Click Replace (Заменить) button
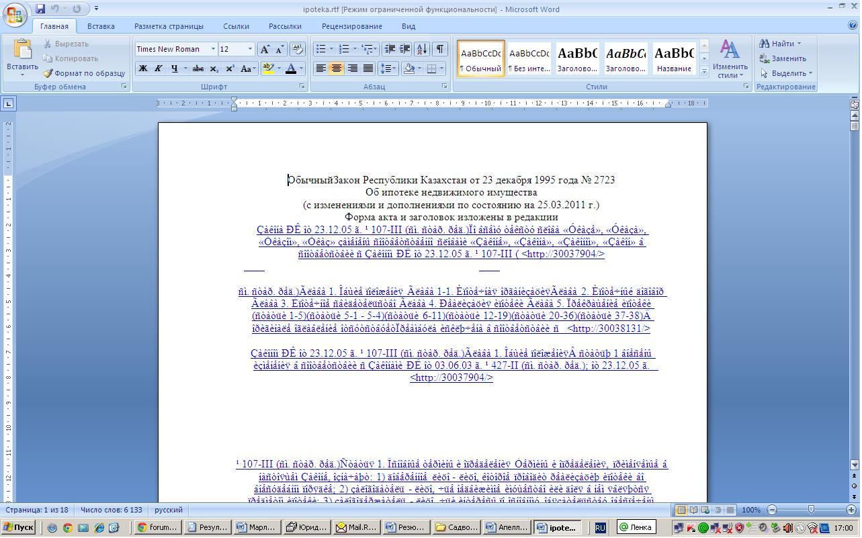Viewport: 862px width, 538px height. pos(783,58)
